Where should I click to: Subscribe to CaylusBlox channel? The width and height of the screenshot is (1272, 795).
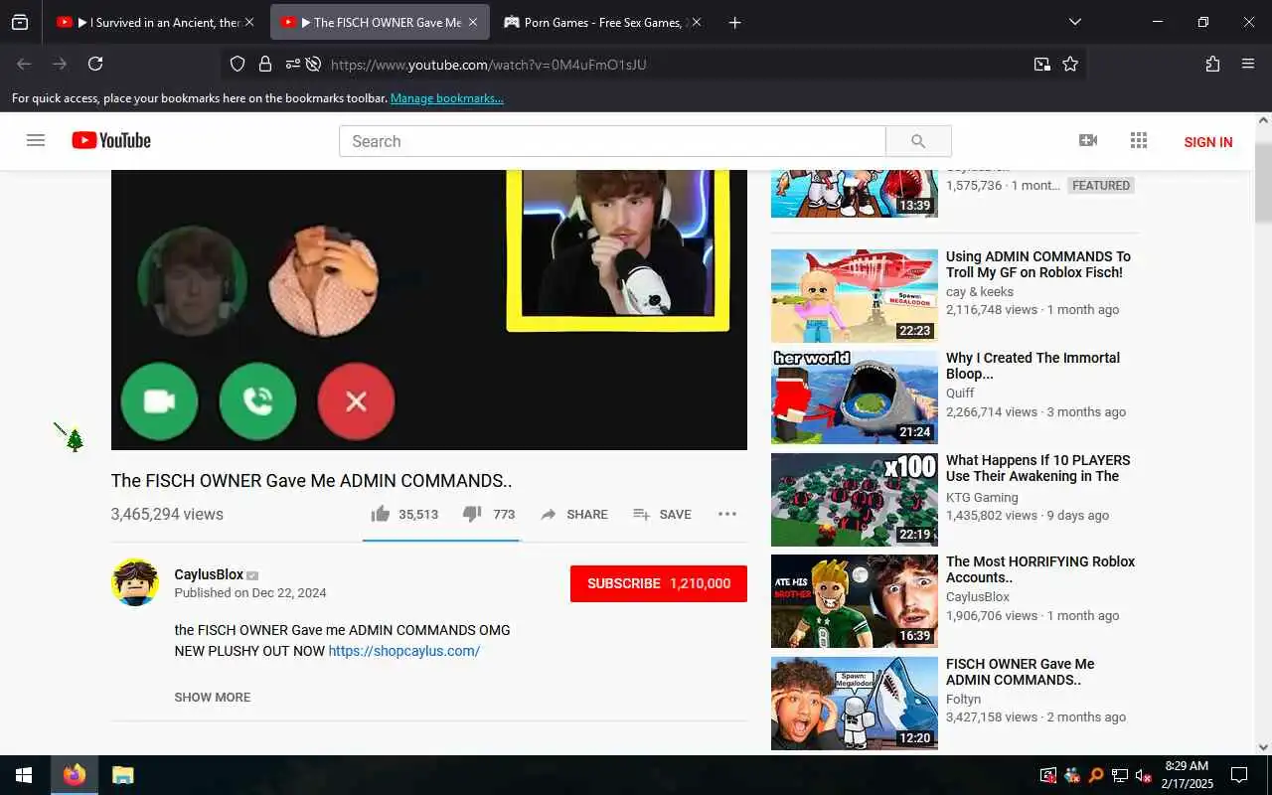click(x=659, y=583)
